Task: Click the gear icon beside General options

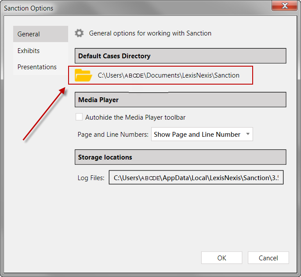Action: coord(79,33)
